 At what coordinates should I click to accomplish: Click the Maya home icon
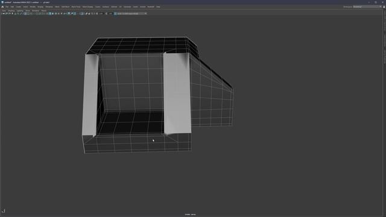pos(2,7)
